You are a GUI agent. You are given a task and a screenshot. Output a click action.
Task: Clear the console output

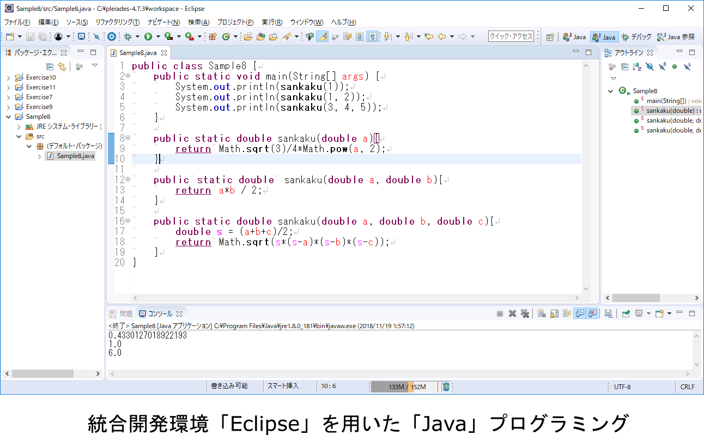pyautogui.click(x=541, y=313)
